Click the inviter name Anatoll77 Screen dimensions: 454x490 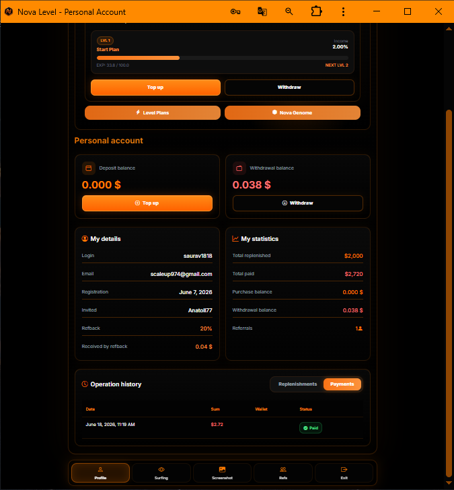[x=200, y=310]
